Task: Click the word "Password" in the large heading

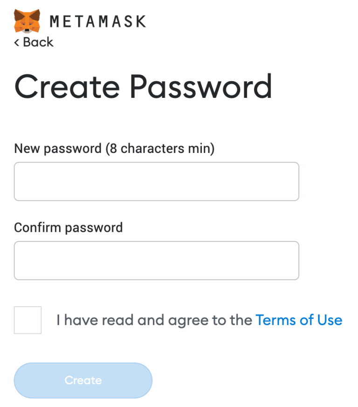Action: (200, 87)
